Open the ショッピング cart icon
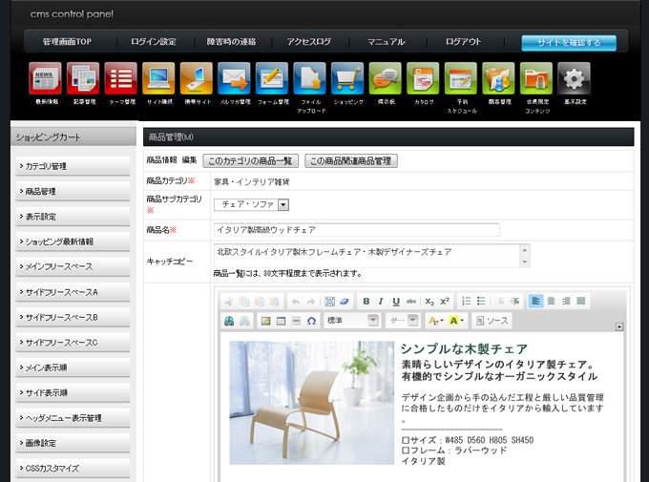The width and height of the screenshot is (649, 482). pyautogui.click(x=346, y=79)
